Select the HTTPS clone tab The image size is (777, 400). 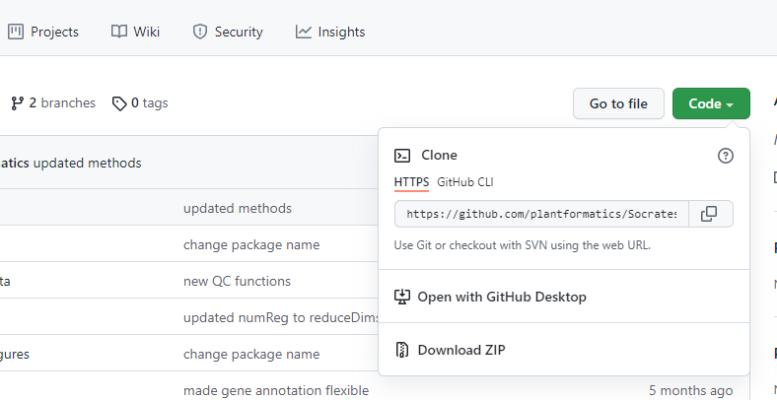point(411,182)
